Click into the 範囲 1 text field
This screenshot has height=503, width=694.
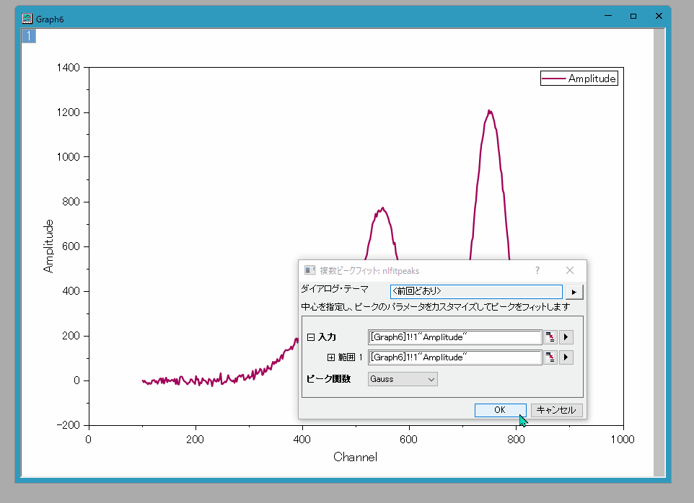tap(454, 357)
